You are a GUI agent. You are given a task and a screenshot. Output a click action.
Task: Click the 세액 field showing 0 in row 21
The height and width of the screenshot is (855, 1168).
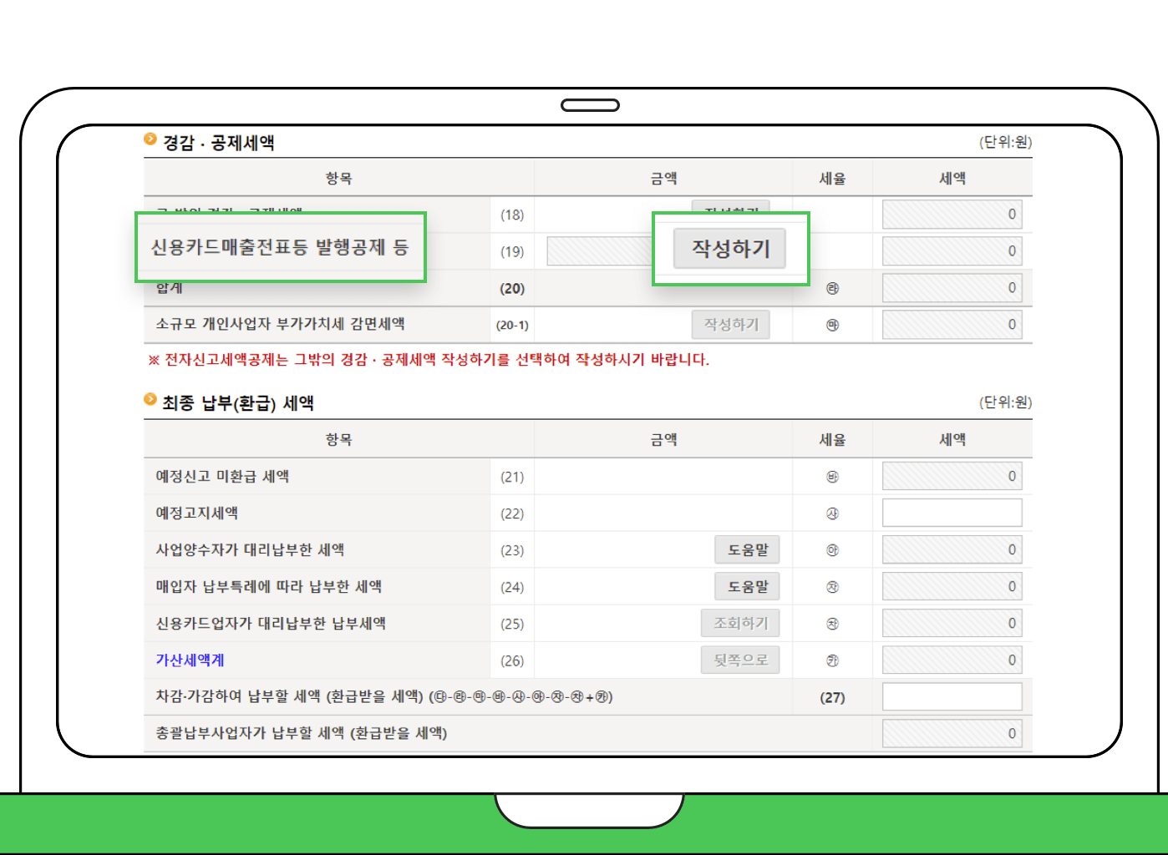pyautogui.click(x=952, y=475)
